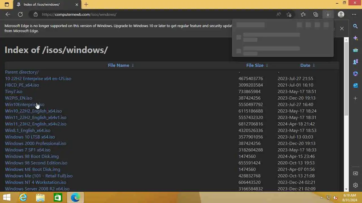Screen dimensions: 362x203
Task: Click Win8.1_English_x64.iso link
Action: [28, 130]
